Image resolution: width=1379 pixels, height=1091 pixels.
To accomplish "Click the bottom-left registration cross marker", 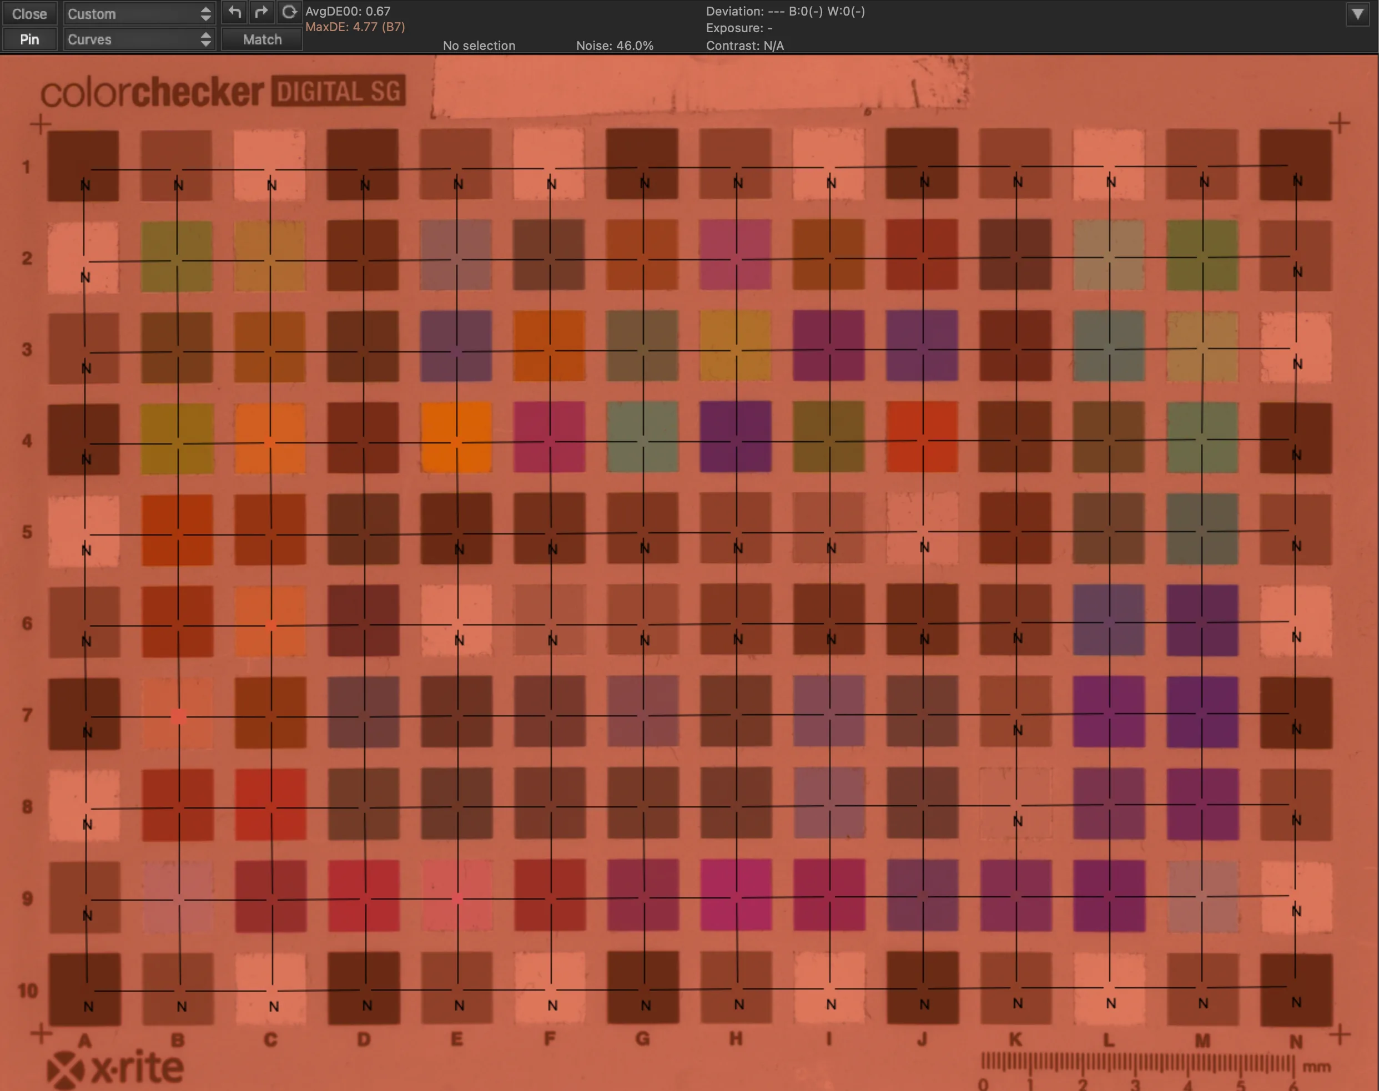I will coord(41,1033).
